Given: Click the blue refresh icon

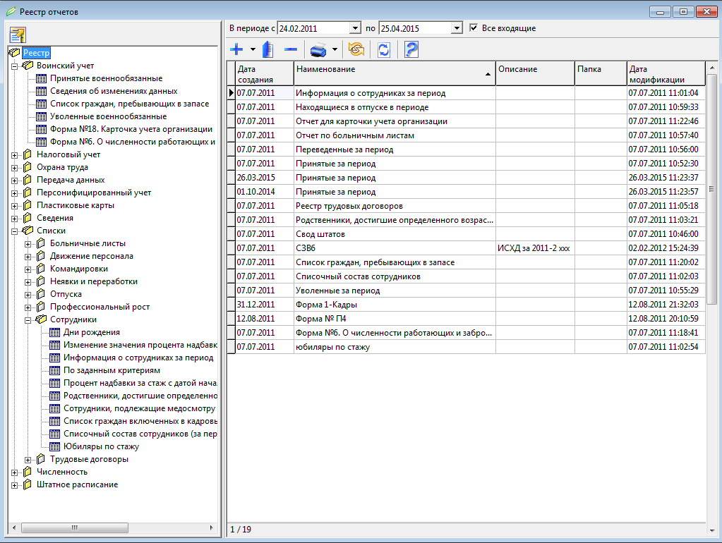Looking at the screenshot, I should click(x=383, y=49).
